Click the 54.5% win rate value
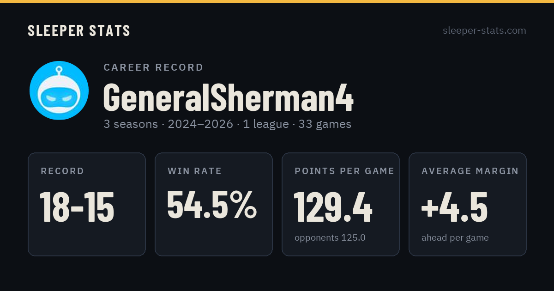Viewport: 554px width, 291px height. point(212,204)
